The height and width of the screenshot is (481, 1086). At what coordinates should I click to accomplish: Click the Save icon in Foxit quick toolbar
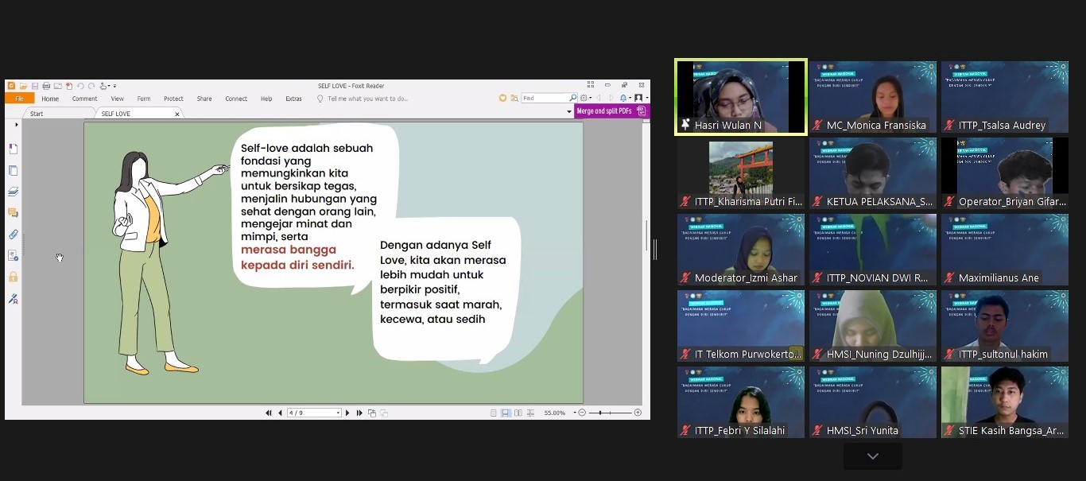tap(35, 86)
